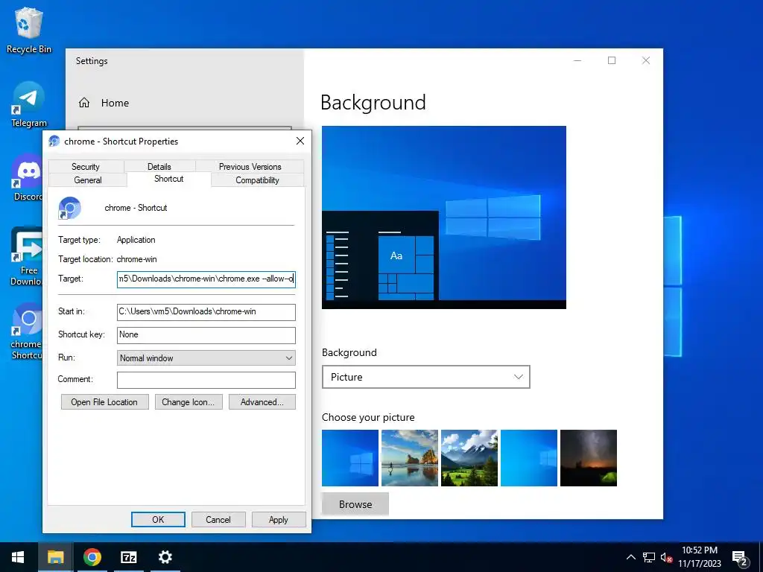Click the Shortcut key field
The width and height of the screenshot is (763, 572).
pos(206,335)
